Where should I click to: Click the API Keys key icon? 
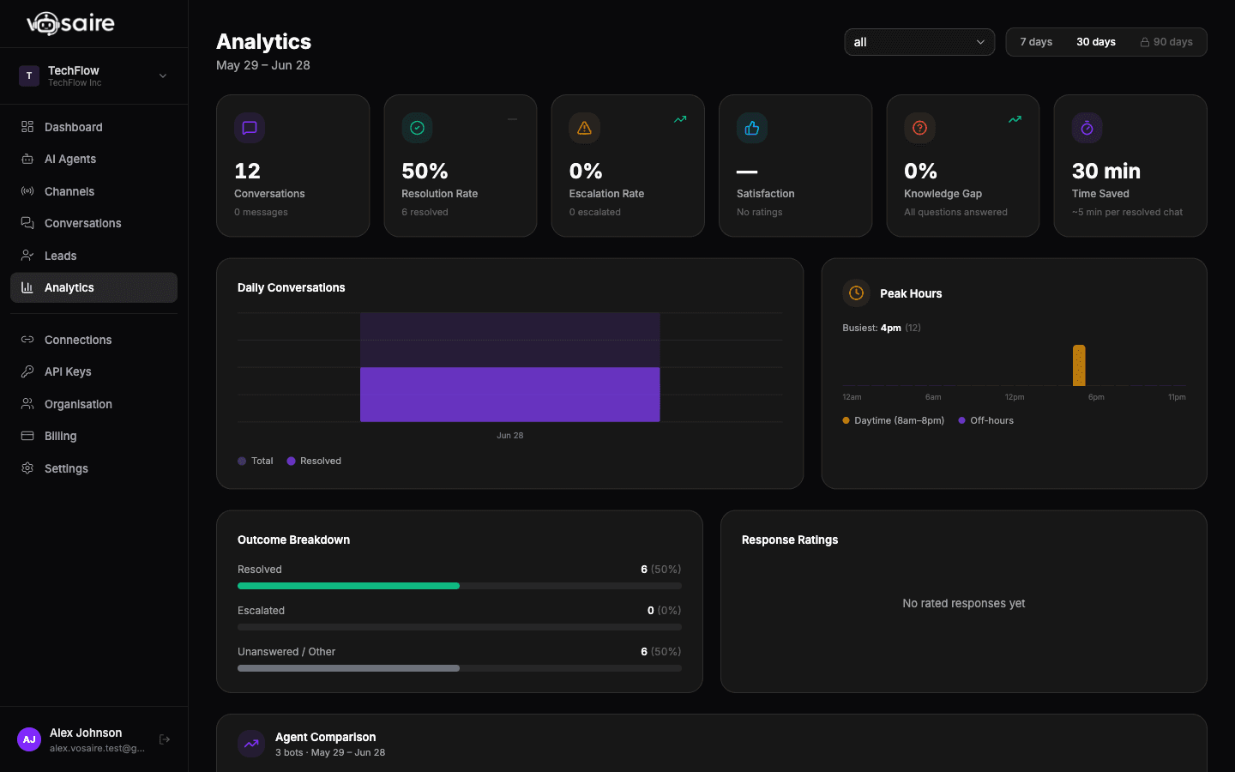[x=27, y=371]
